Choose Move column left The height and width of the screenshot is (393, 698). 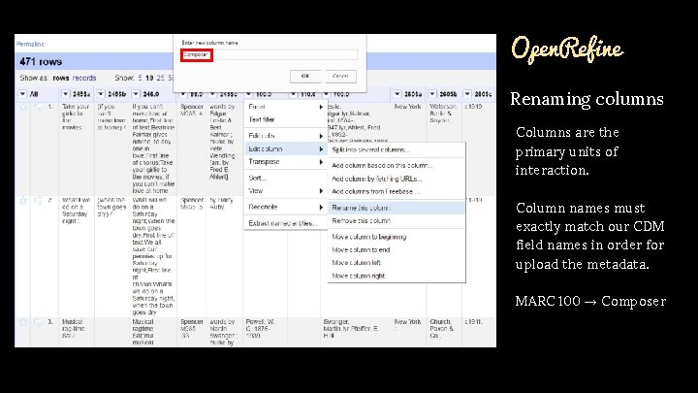click(397, 263)
